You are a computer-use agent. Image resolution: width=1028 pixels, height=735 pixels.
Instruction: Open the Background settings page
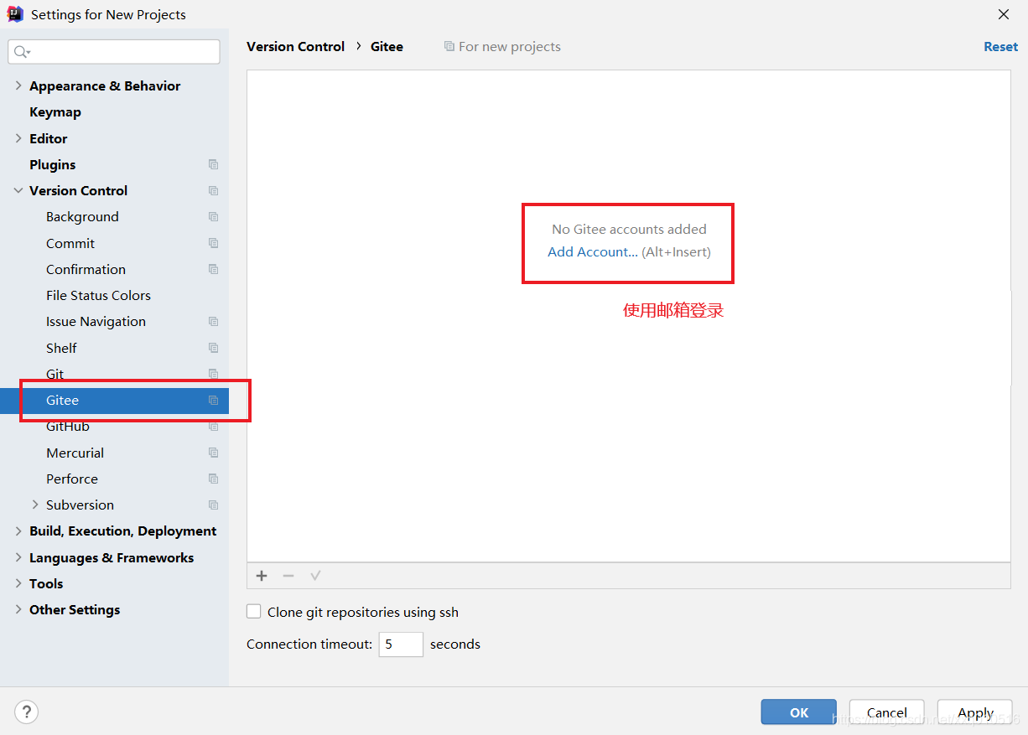(82, 216)
